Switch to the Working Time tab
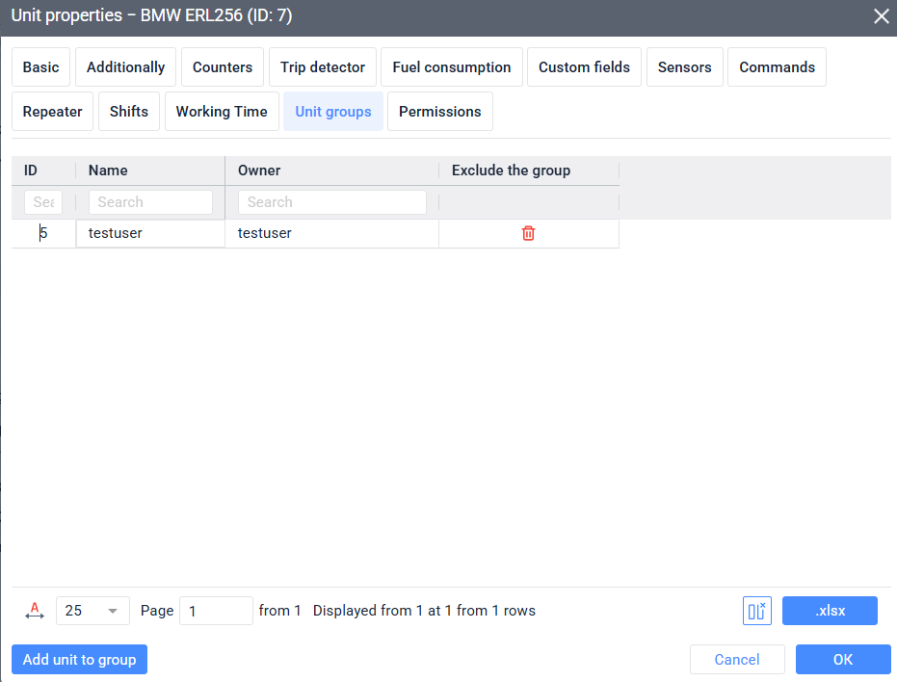897x682 pixels. 222,112
